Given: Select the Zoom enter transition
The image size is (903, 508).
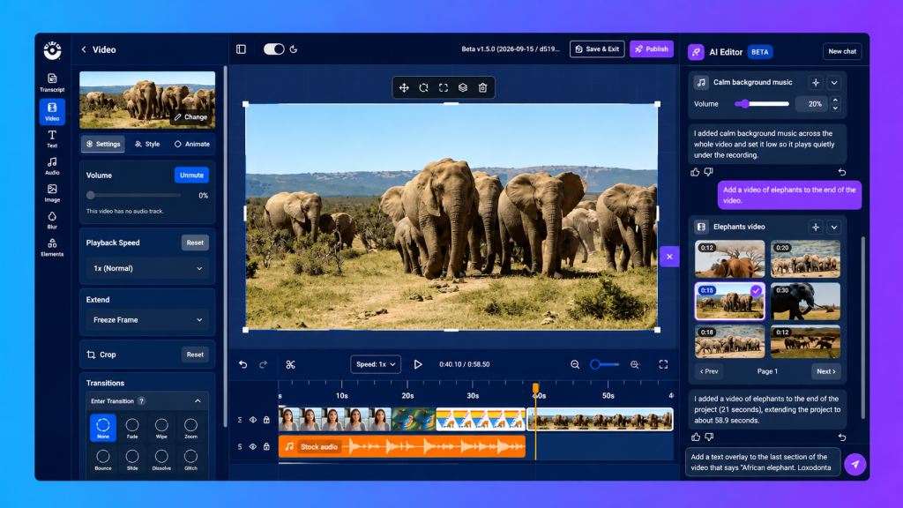Looking at the screenshot, I should pos(190,428).
